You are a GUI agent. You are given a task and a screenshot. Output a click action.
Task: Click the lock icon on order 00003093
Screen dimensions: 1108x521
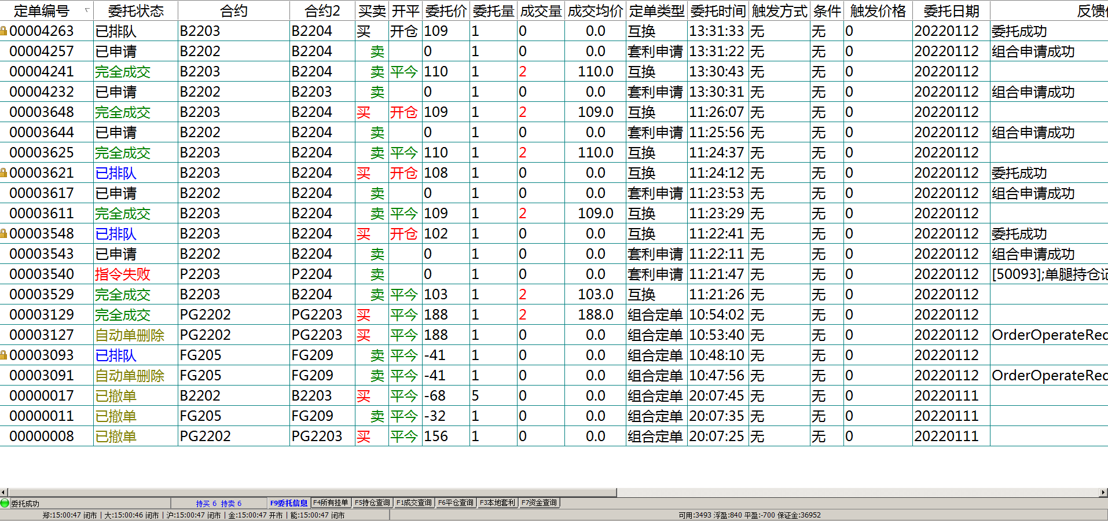coord(3,355)
